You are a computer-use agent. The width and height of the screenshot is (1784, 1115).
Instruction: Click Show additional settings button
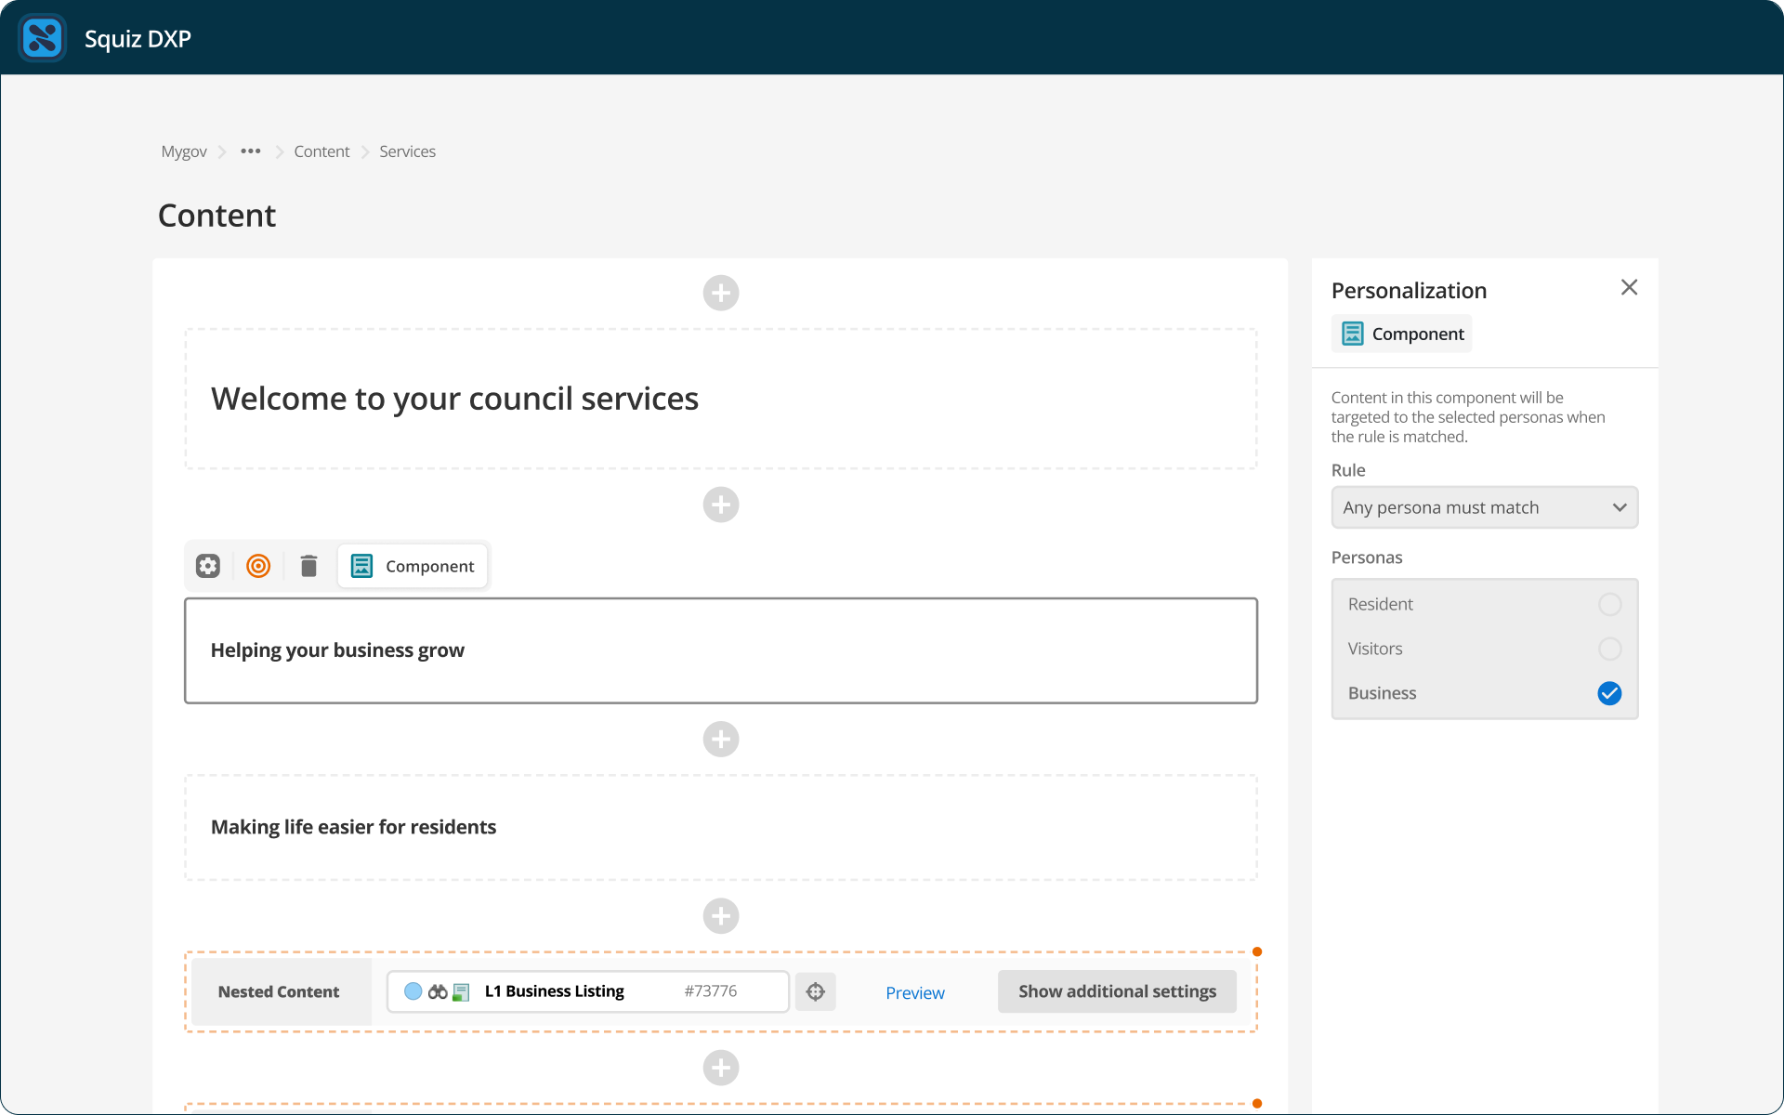1117,991
